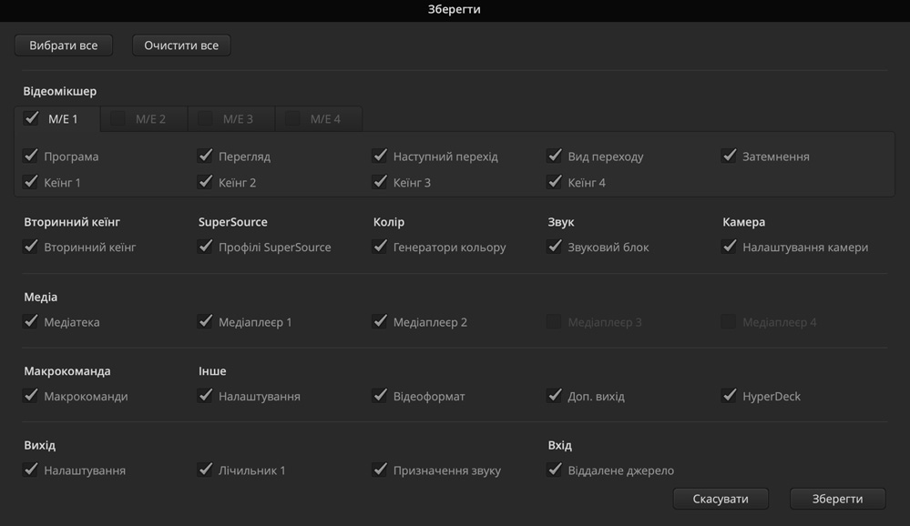Uncheck the Медіаплеєр 2 checkbox
910x526 pixels.
click(x=381, y=321)
